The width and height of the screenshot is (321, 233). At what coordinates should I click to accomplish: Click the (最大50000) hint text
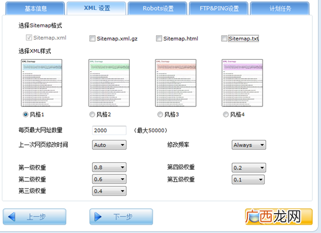pos(151,131)
